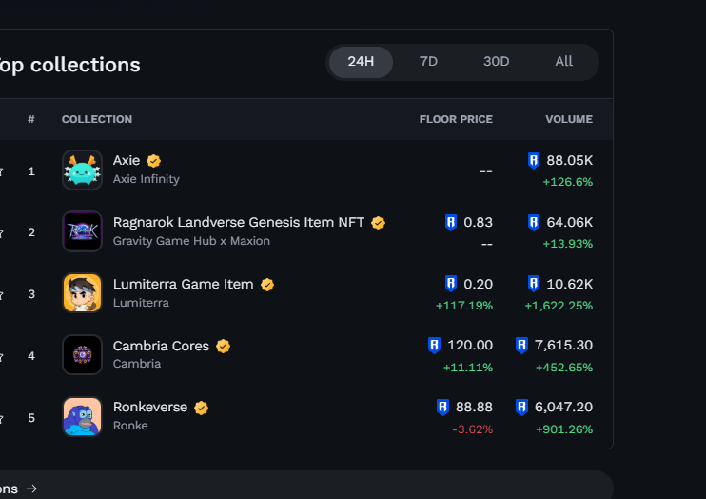Click the 0.83 floor price value
Image resolution: width=706 pixels, height=499 pixels.
479,222
